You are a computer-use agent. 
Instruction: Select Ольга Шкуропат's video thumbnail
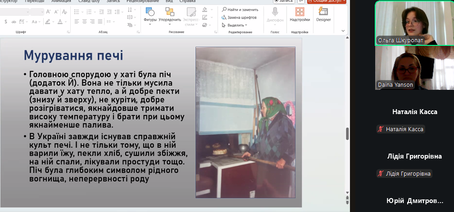[406, 22]
